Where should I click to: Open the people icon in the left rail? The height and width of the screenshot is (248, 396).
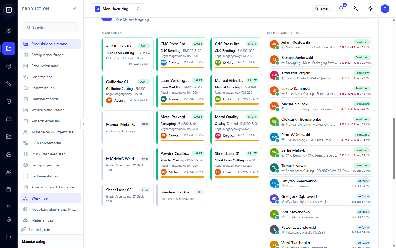pyautogui.click(x=9, y=172)
